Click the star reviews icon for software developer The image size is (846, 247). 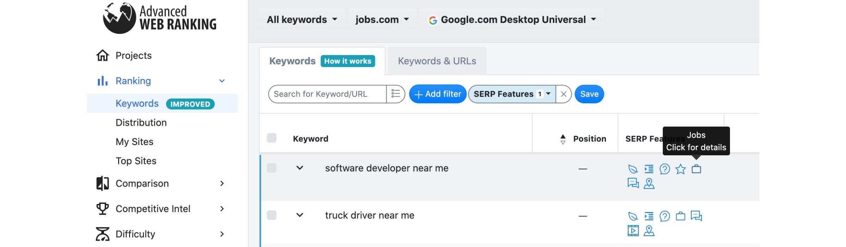(x=680, y=169)
